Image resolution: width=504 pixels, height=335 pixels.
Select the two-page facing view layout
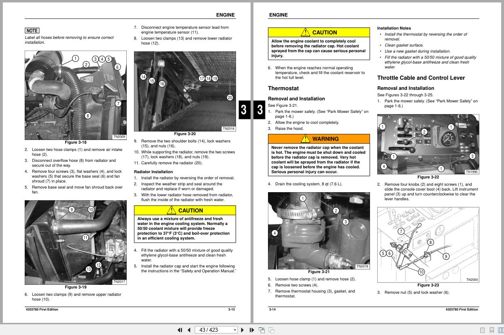coord(500,330)
